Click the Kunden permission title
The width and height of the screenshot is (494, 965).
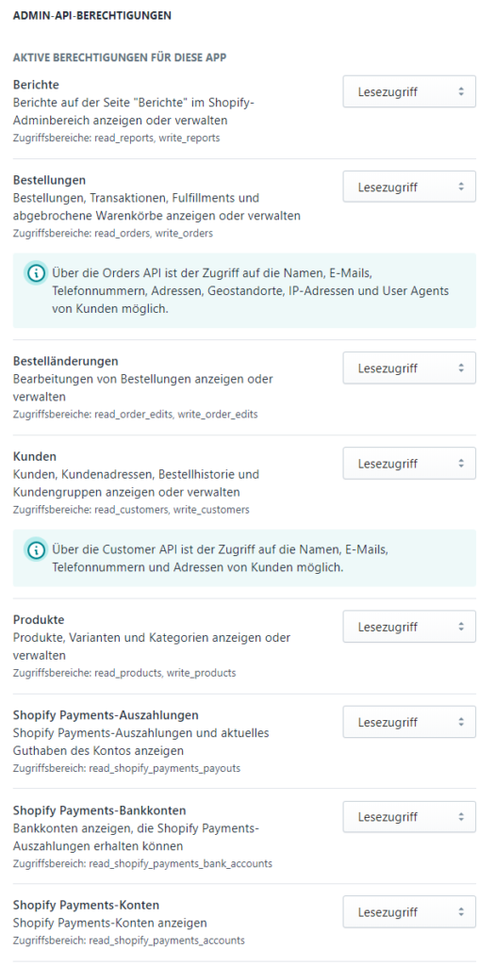point(35,457)
